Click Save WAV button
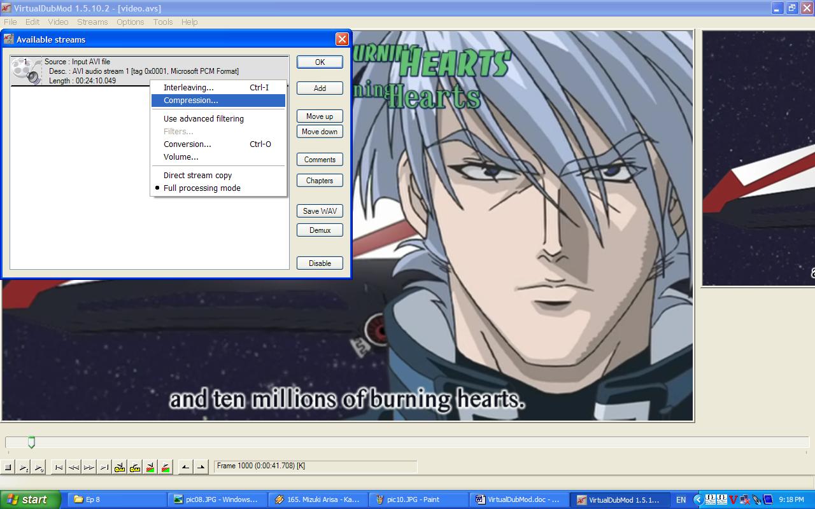This screenshot has height=509, width=815. click(x=320, y=211)
